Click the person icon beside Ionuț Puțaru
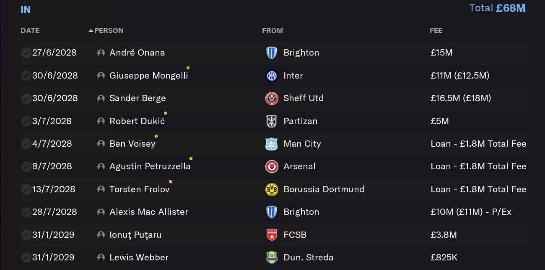Image resolution: width=545 pixels, height=270 pixels. coord(101,235)
